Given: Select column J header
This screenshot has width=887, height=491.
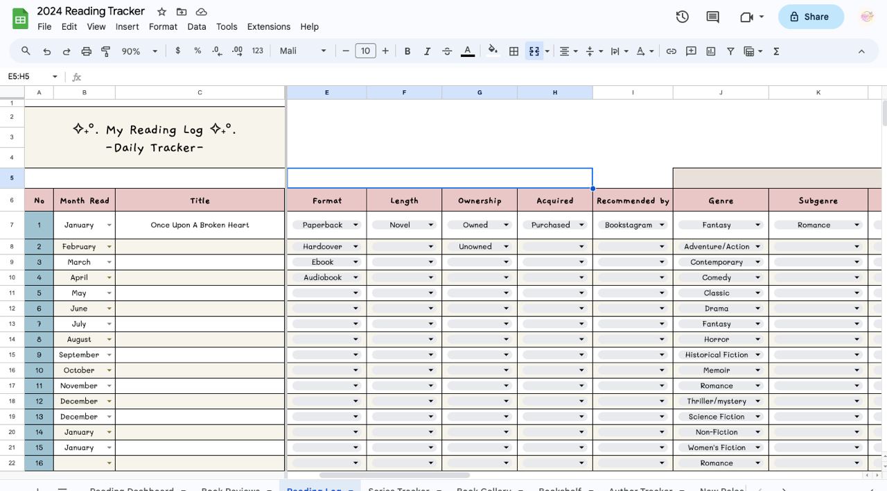Looking at the screenshot, I should 721,92.
